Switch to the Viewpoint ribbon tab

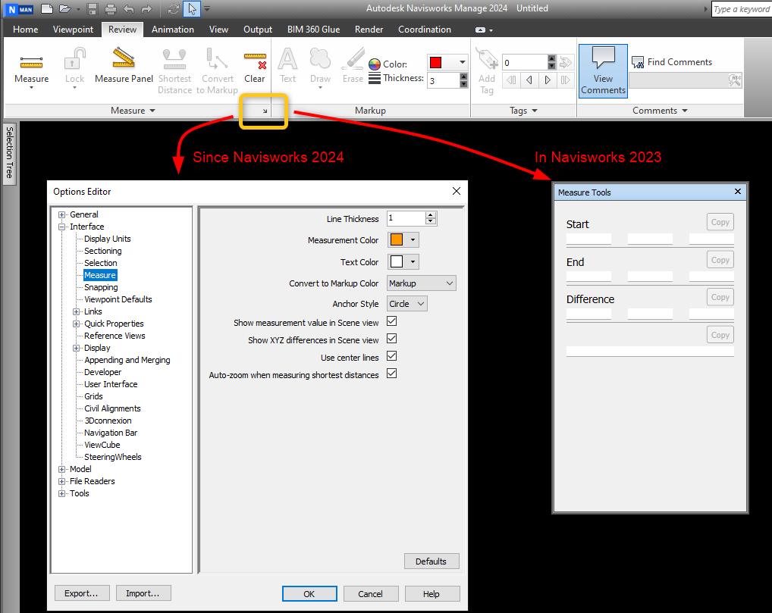click(73, 30)
